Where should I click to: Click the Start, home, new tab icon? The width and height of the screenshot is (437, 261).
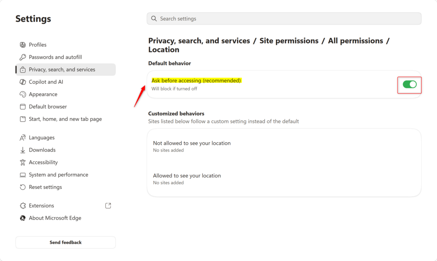pos(23,119)
